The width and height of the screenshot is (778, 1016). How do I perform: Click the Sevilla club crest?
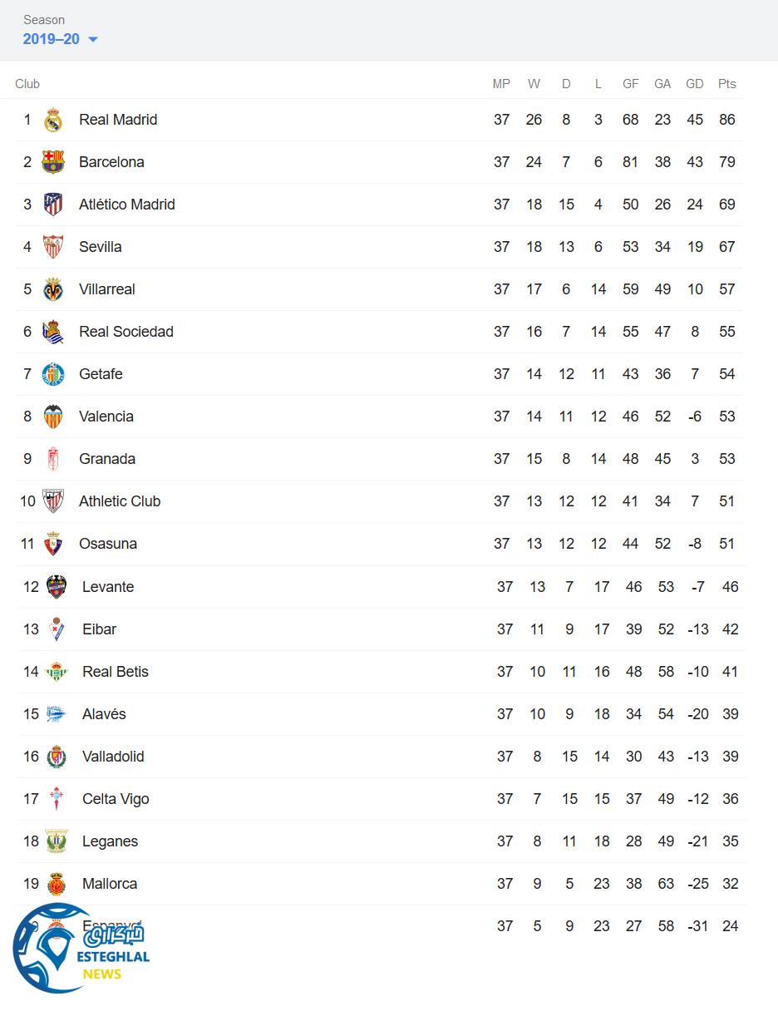pyautogui.click(x=53, y=247)
